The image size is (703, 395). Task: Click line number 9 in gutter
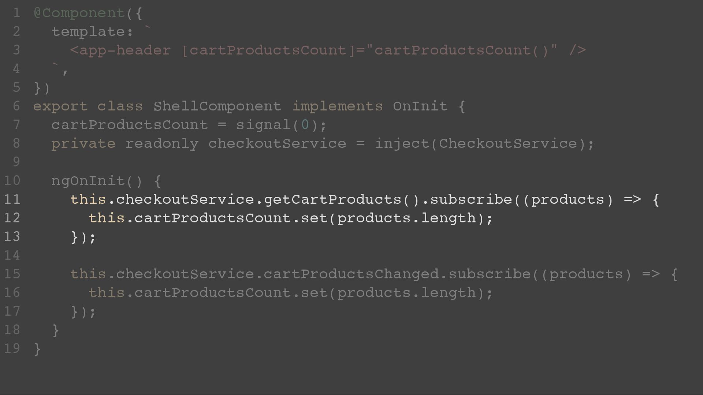pyautogui.click(x=16, y=162)
